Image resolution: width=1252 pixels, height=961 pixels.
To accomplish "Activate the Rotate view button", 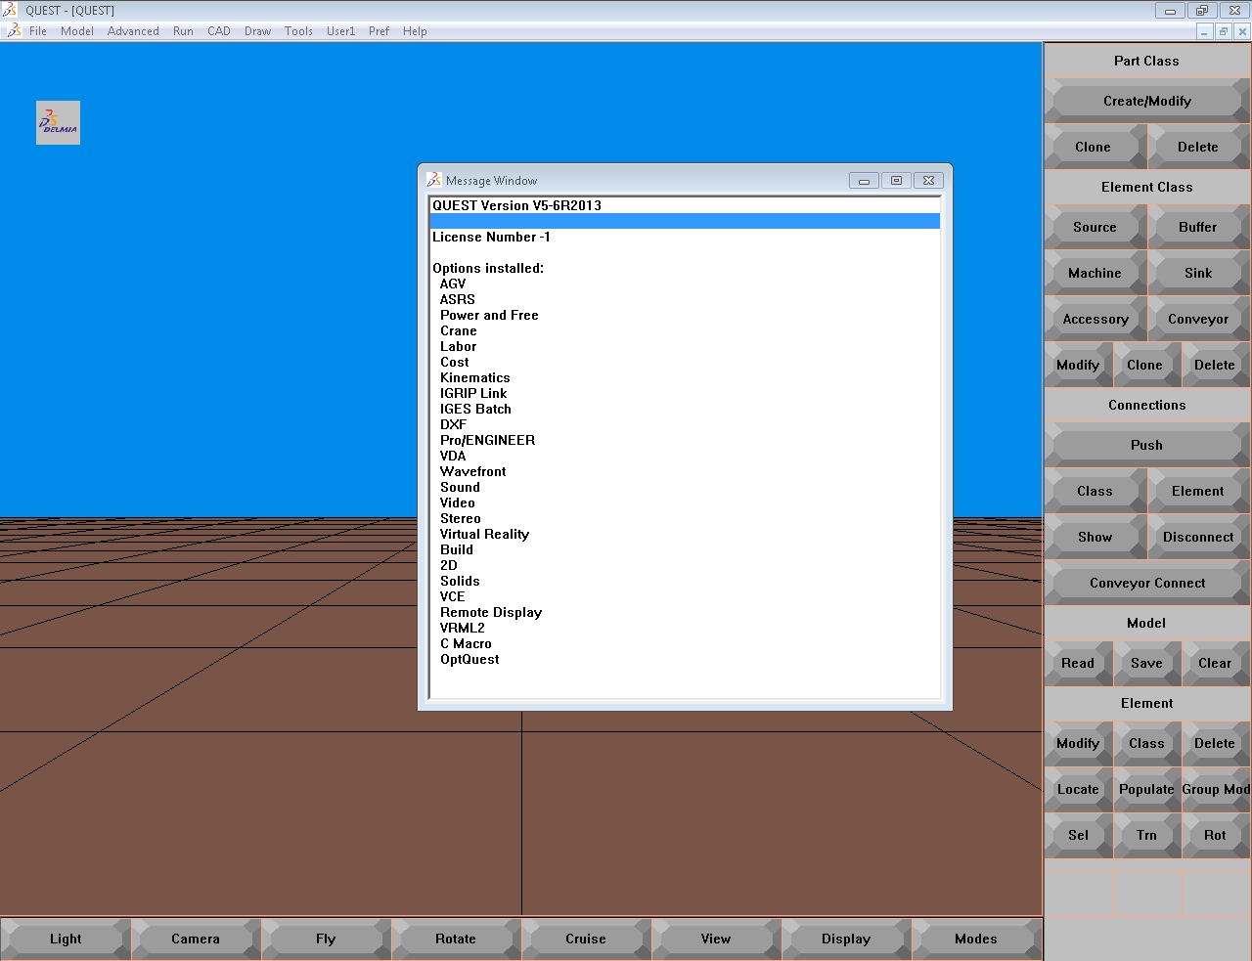I will click(x=456, y=939).
